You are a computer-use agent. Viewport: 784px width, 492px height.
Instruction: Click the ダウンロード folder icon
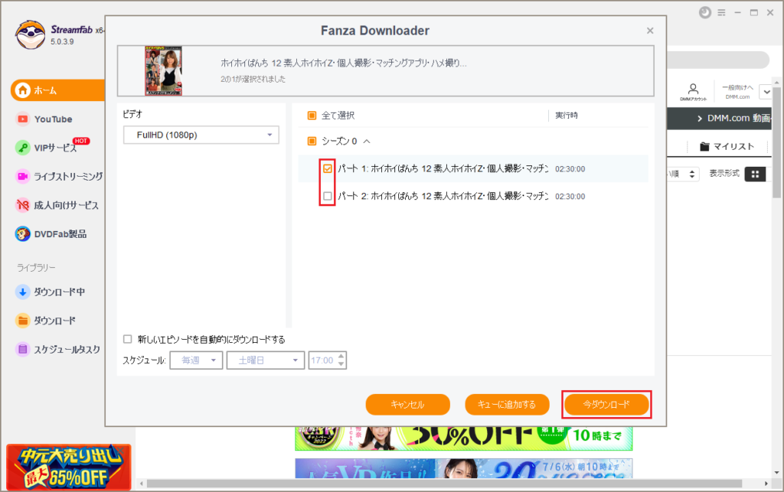[x=22, y=320]
